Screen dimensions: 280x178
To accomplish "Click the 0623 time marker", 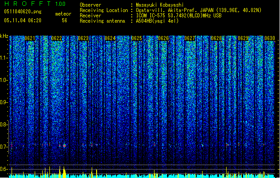I will tap(83, 38).
